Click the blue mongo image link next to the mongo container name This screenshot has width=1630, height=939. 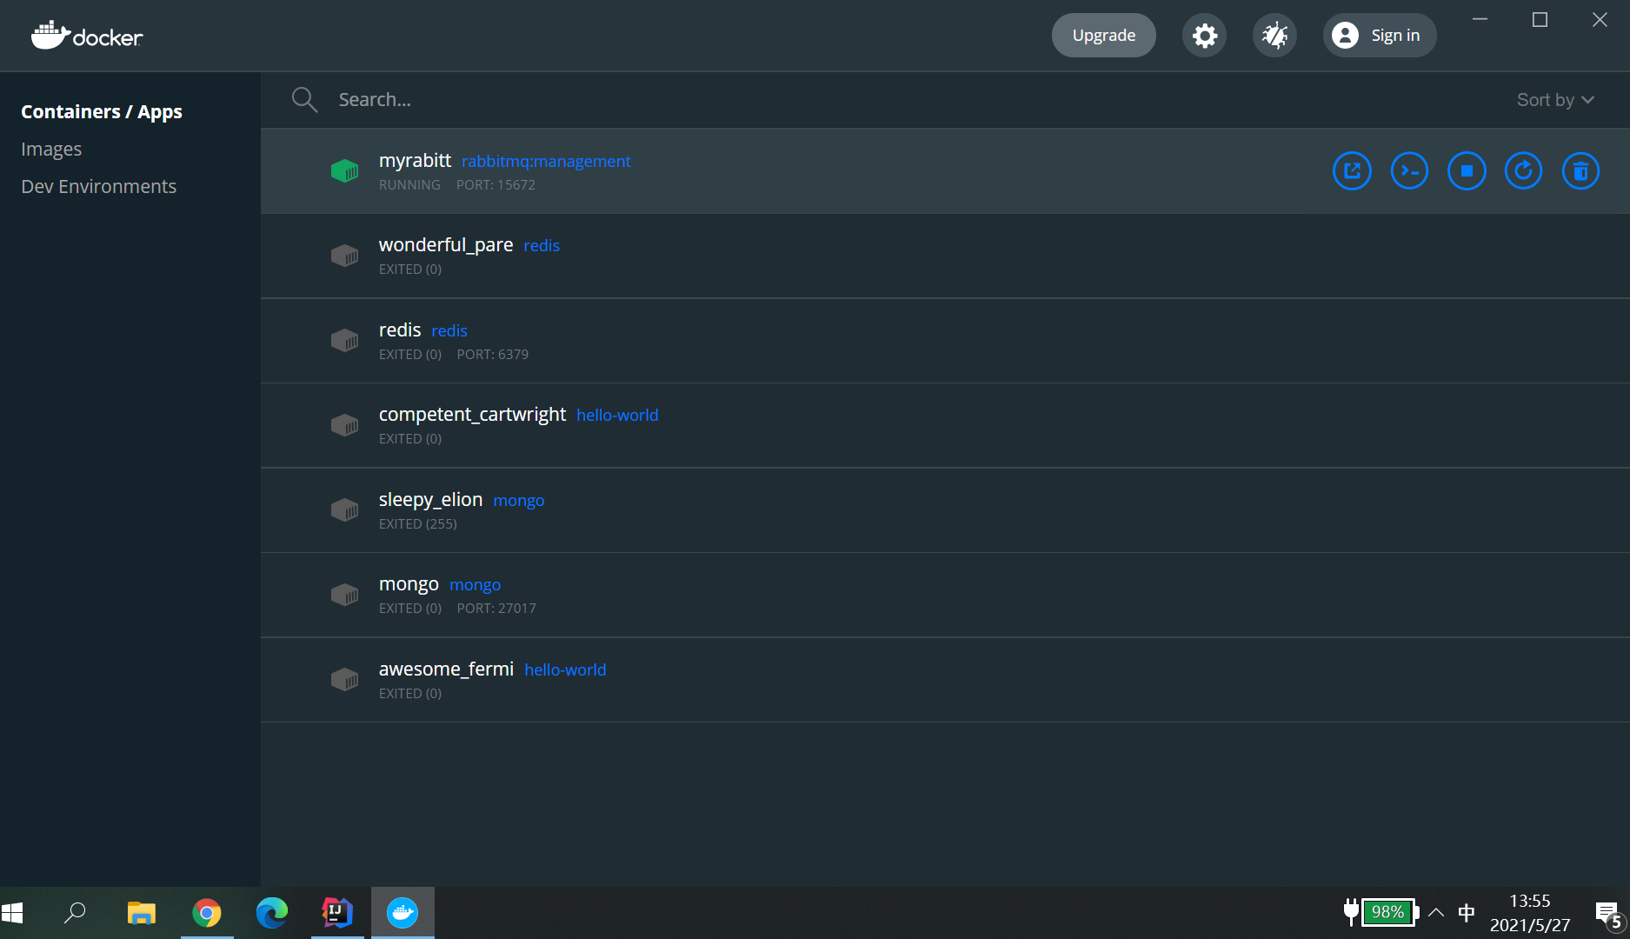pyautogui.click(x=475, y=585)
